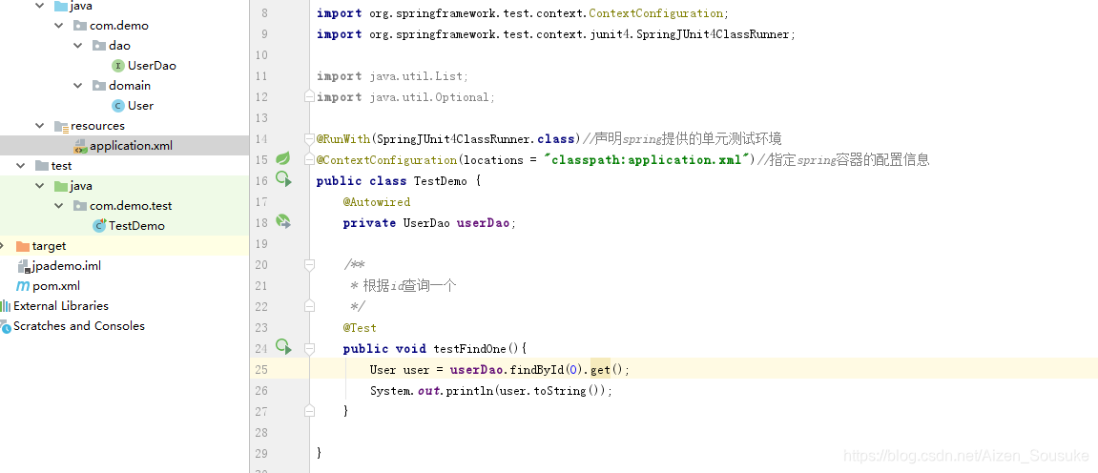
Task: Click the domain package icon
Action: 99,86
